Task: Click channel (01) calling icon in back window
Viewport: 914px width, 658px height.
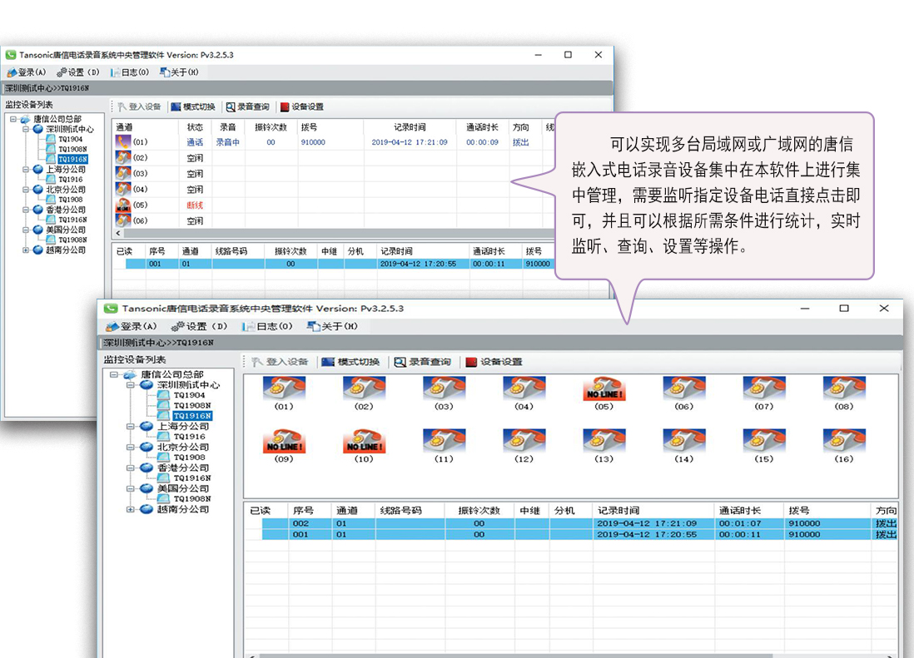Action: pos(123,141)
